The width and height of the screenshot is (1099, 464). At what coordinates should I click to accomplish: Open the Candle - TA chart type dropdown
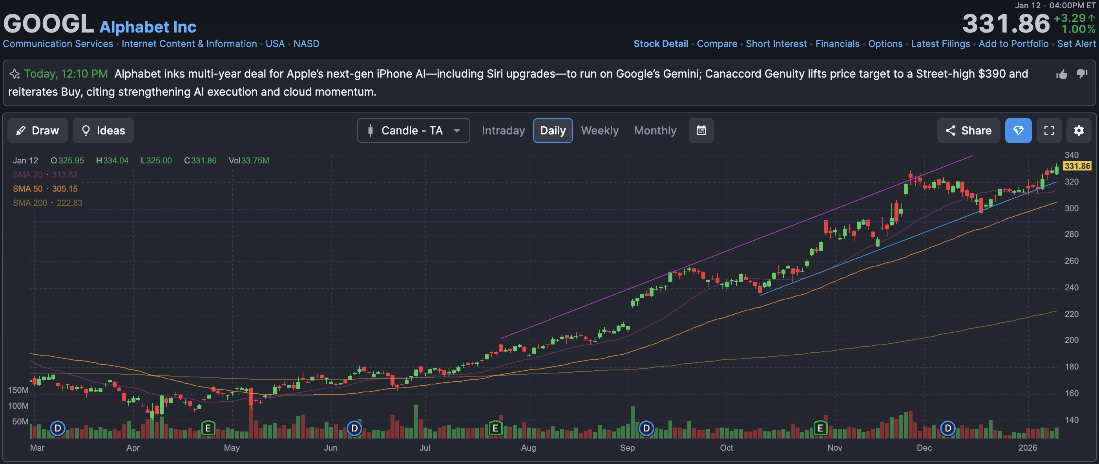pyautogui.click(x=413, y=130)
